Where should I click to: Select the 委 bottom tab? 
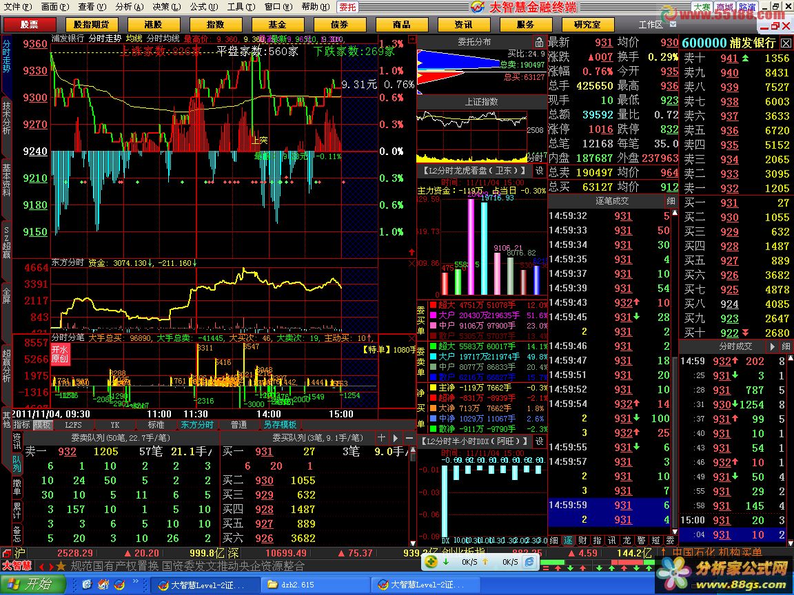click(x=671, y=541)
